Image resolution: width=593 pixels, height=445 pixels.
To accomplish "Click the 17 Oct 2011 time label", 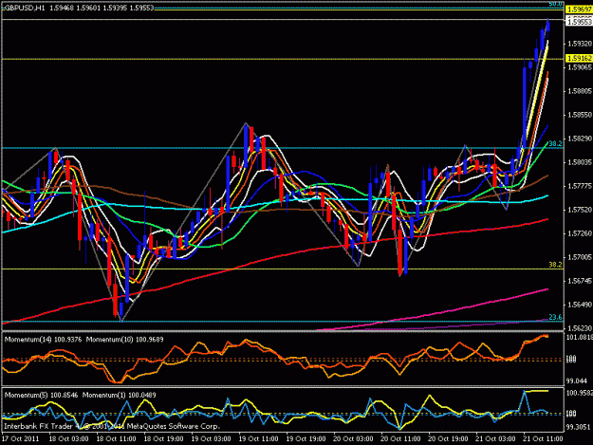I will [20, 438].
